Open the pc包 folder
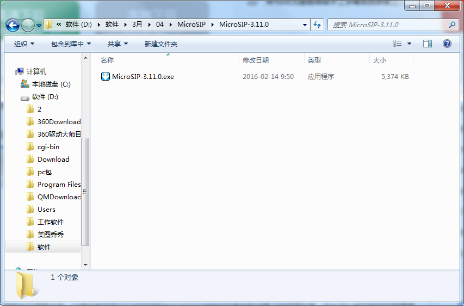 45,172
